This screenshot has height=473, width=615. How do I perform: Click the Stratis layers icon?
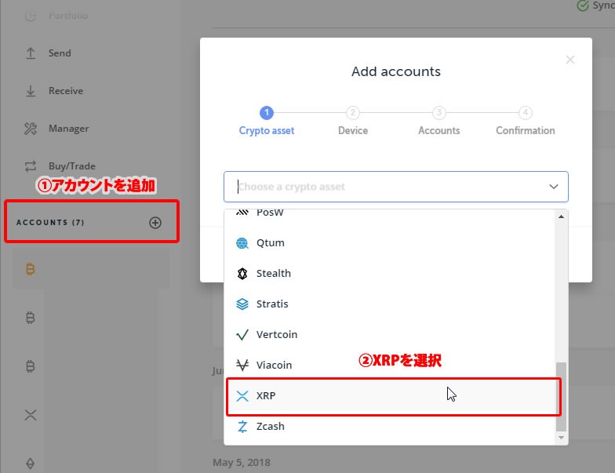coord(242,304)
